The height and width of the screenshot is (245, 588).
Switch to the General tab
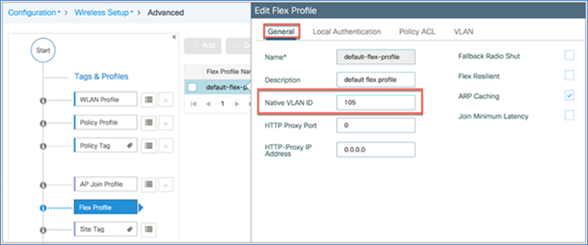click(281, 31)
